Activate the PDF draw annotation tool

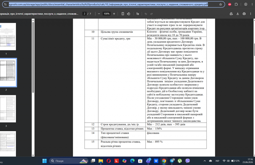(x=137, y=14)
